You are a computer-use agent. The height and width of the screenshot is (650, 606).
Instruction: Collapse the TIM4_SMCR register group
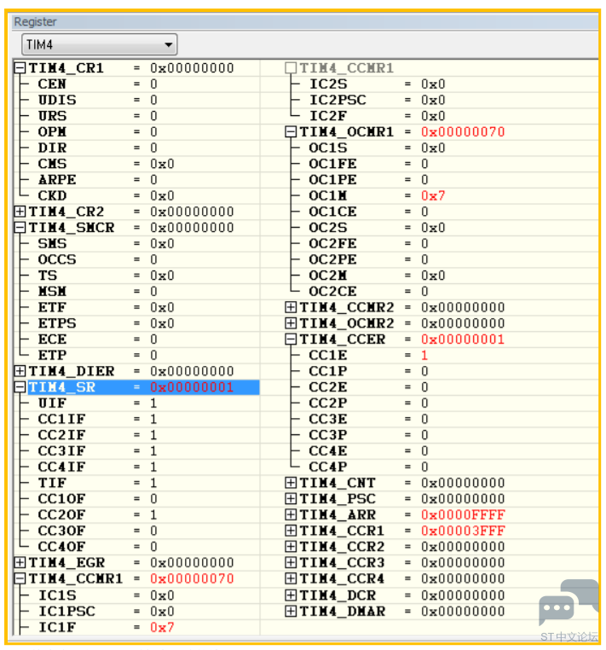click(20, 228)
